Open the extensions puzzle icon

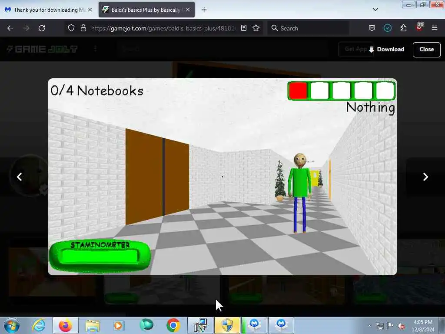403,28
